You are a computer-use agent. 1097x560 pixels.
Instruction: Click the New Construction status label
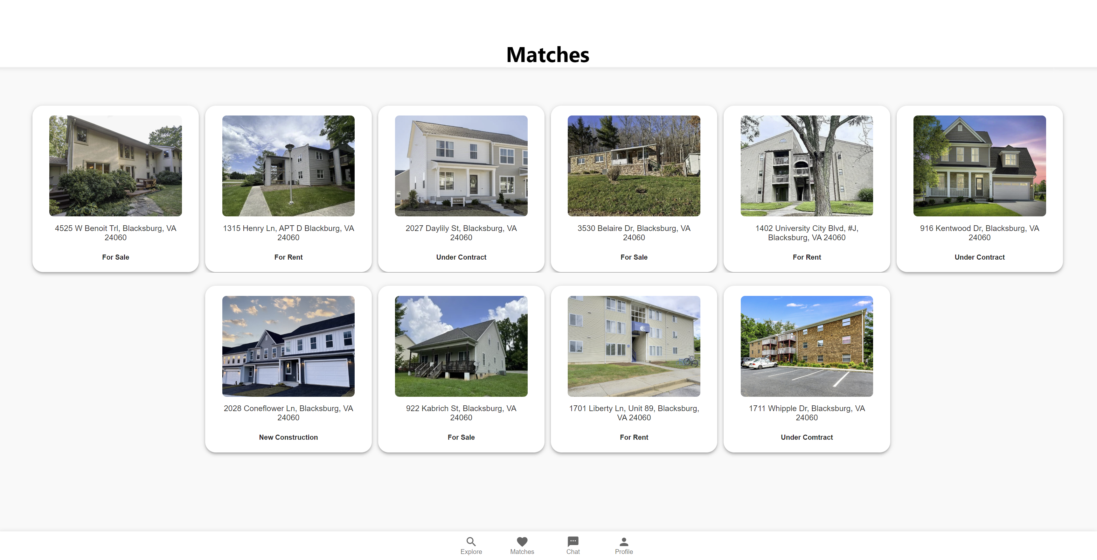tap(288, 437)
